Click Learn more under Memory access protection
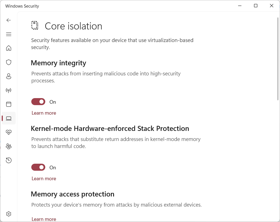Viewport: 280px width, 222px height. click(44, 219)
